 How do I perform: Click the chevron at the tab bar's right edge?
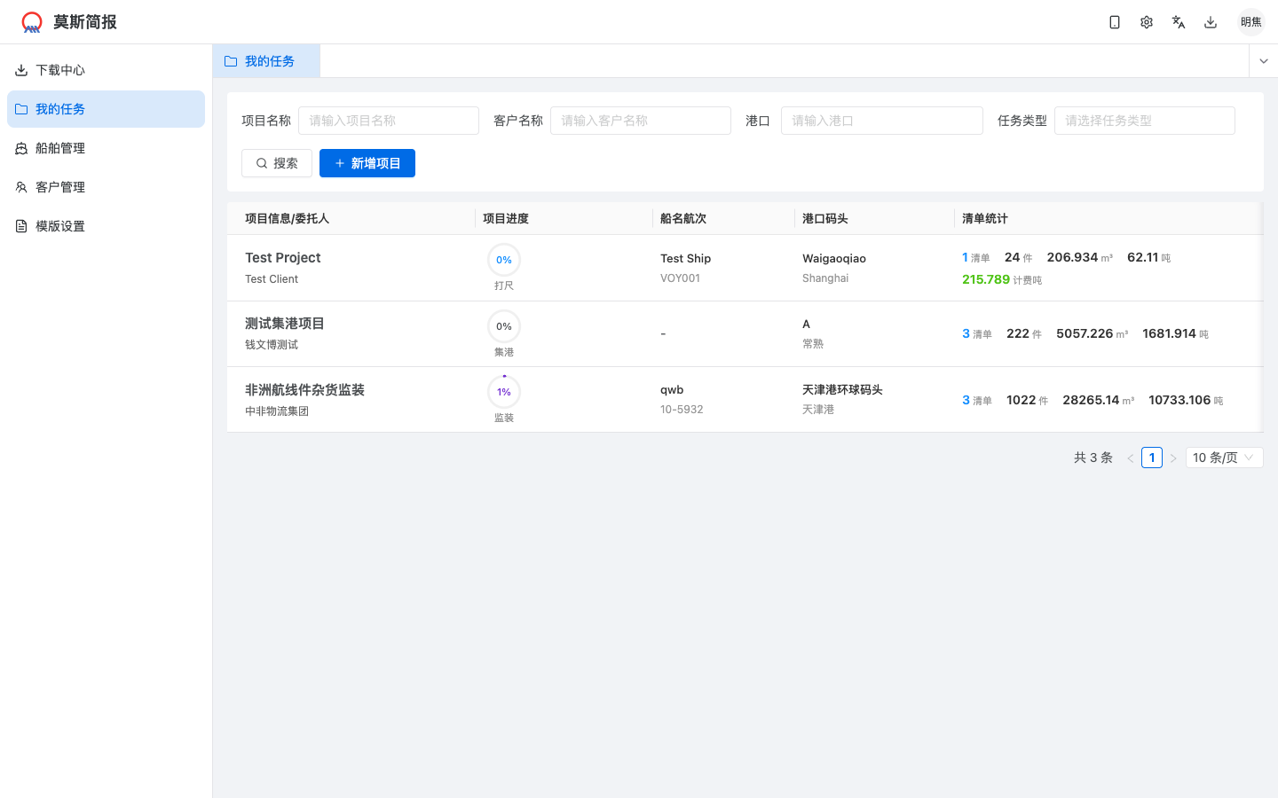1263,60
